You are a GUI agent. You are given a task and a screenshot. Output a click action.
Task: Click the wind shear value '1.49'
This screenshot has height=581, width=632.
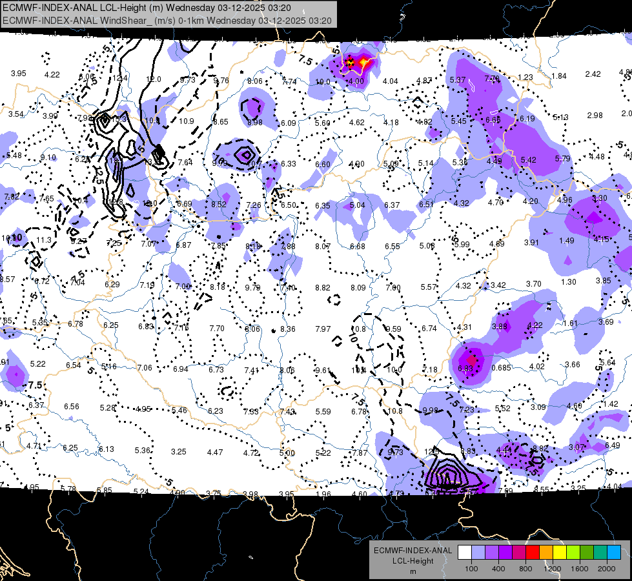pos(567,241)
